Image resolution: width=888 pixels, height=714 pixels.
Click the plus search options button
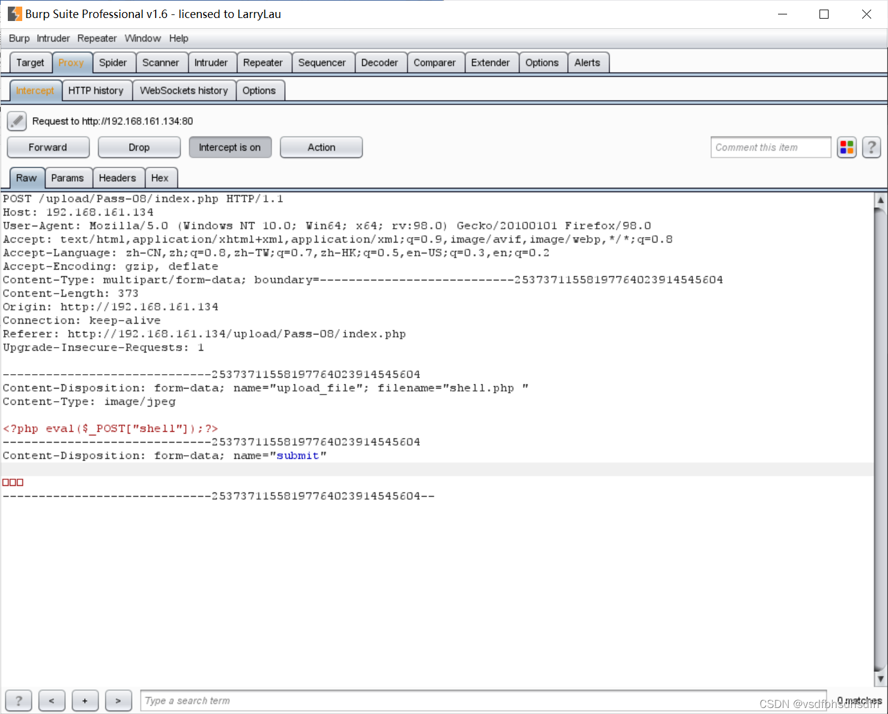coord(85,700)
